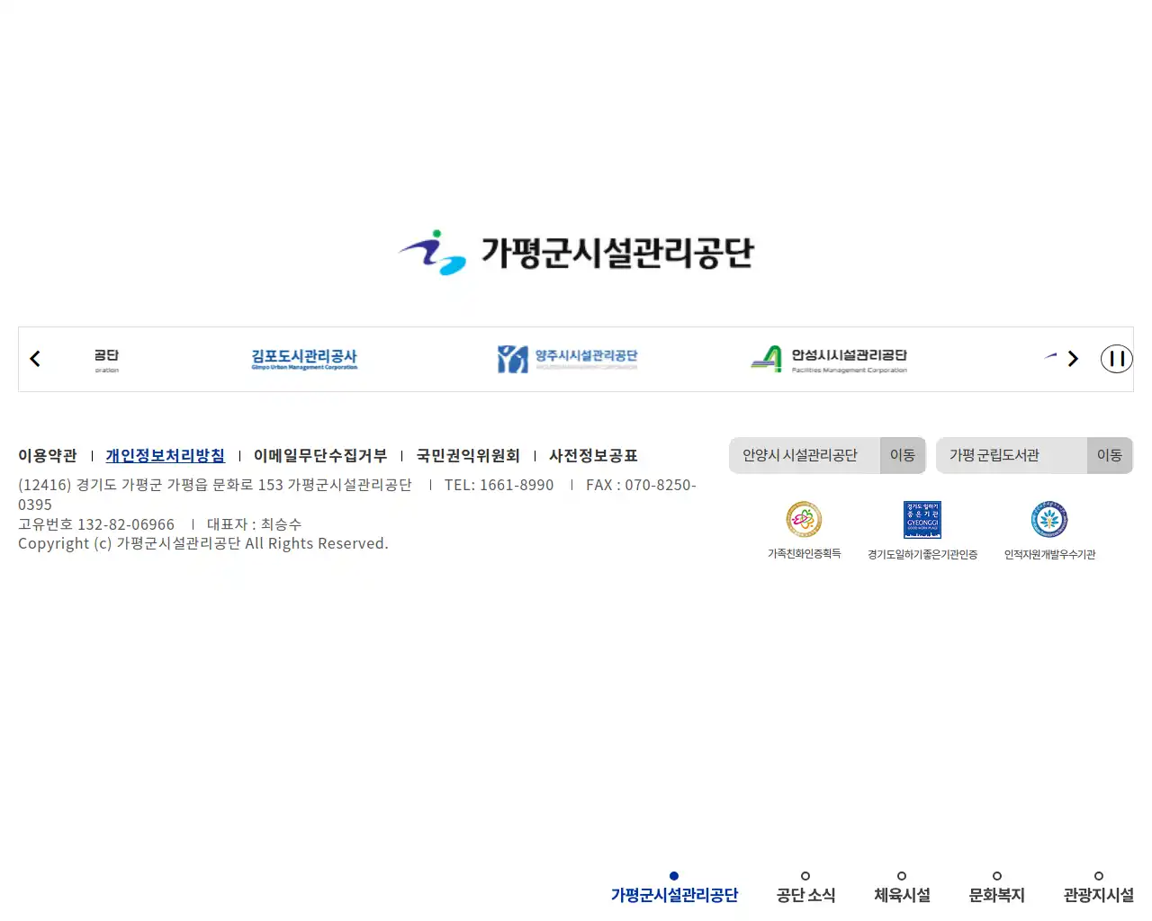This screenshot has width=1152, height=921.
Task: Click the TEL: 1661-8990 text
Action: (499, 485)
